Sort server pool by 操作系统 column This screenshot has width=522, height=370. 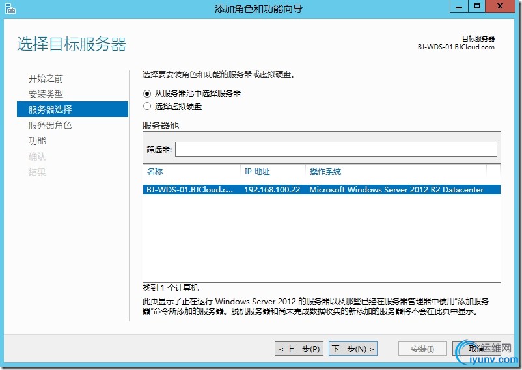[325, 172]
